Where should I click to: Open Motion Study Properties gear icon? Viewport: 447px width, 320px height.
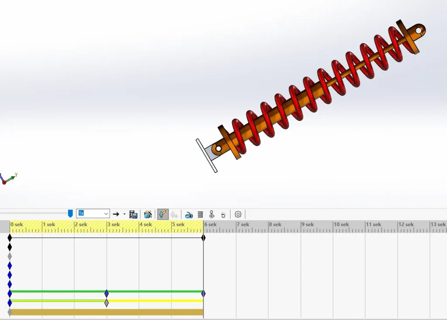(x=238, y=214)
